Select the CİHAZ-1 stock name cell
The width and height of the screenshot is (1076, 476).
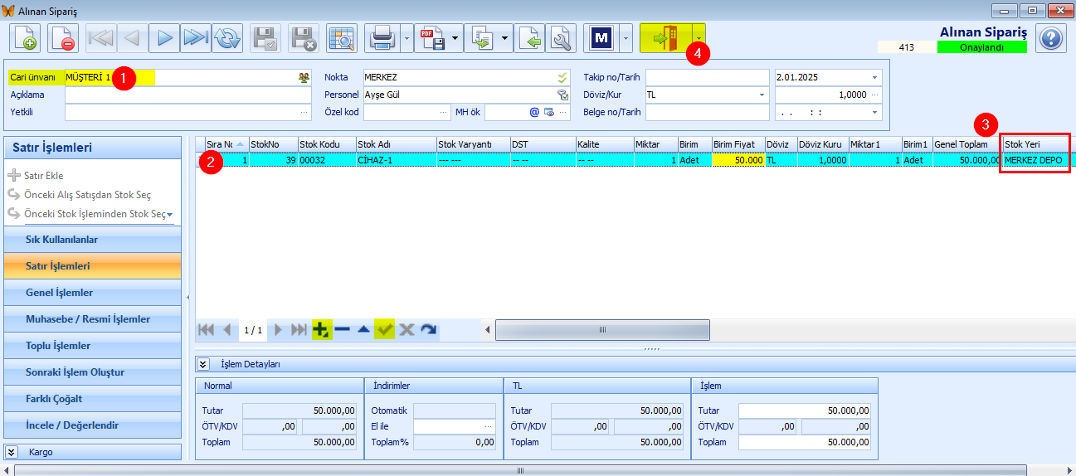pos(396,160)
